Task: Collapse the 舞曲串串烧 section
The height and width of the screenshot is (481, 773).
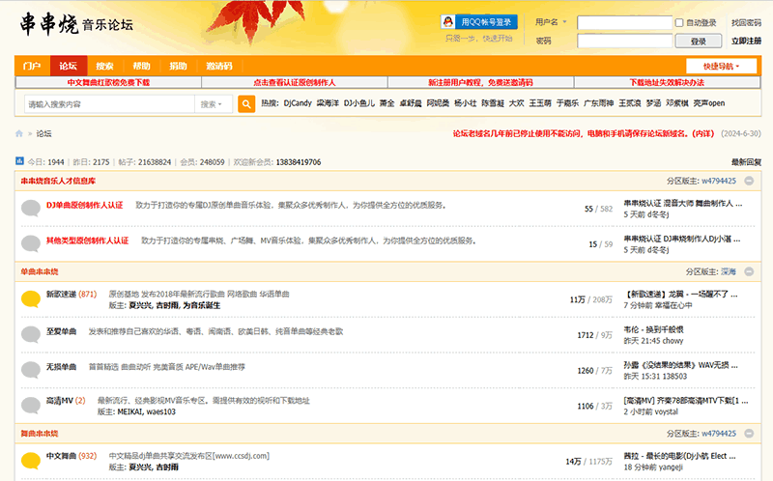Action: [749, 434]
